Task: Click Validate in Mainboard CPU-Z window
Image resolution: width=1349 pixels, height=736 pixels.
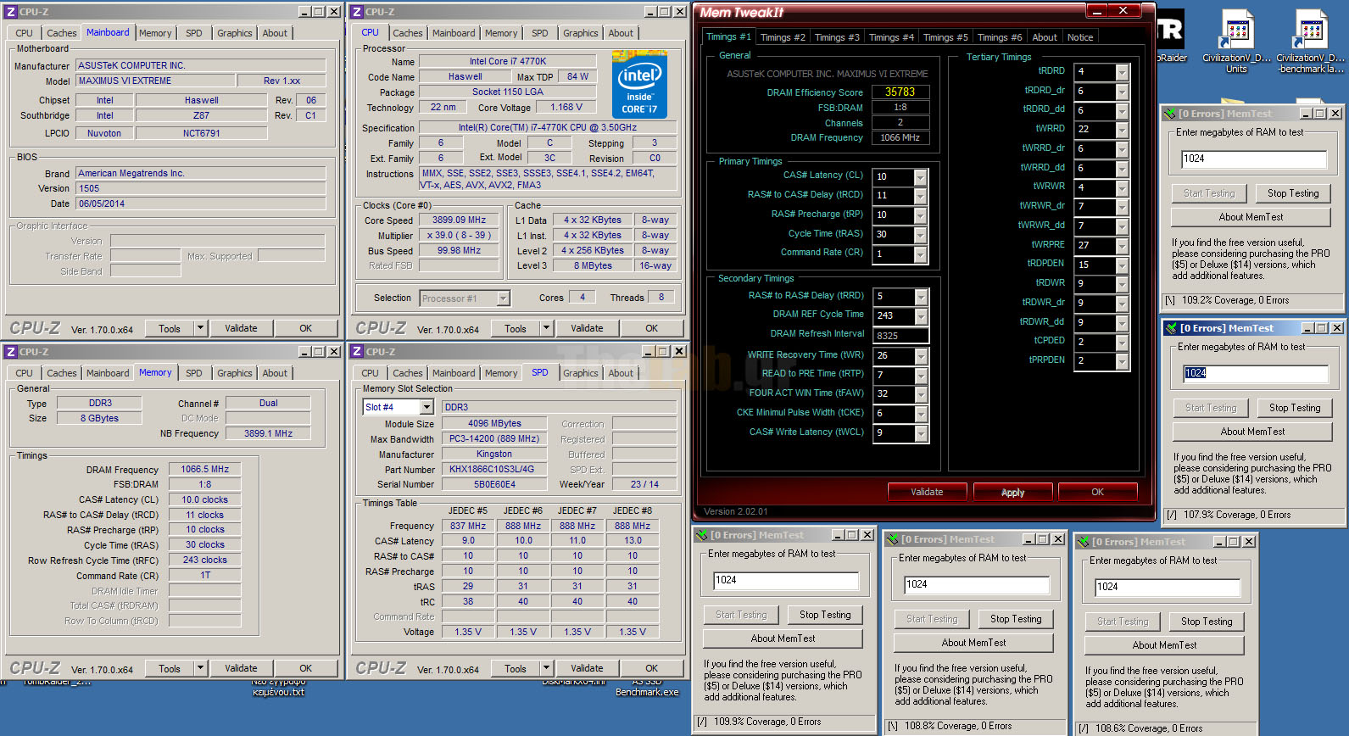Action: click(241, 329)
